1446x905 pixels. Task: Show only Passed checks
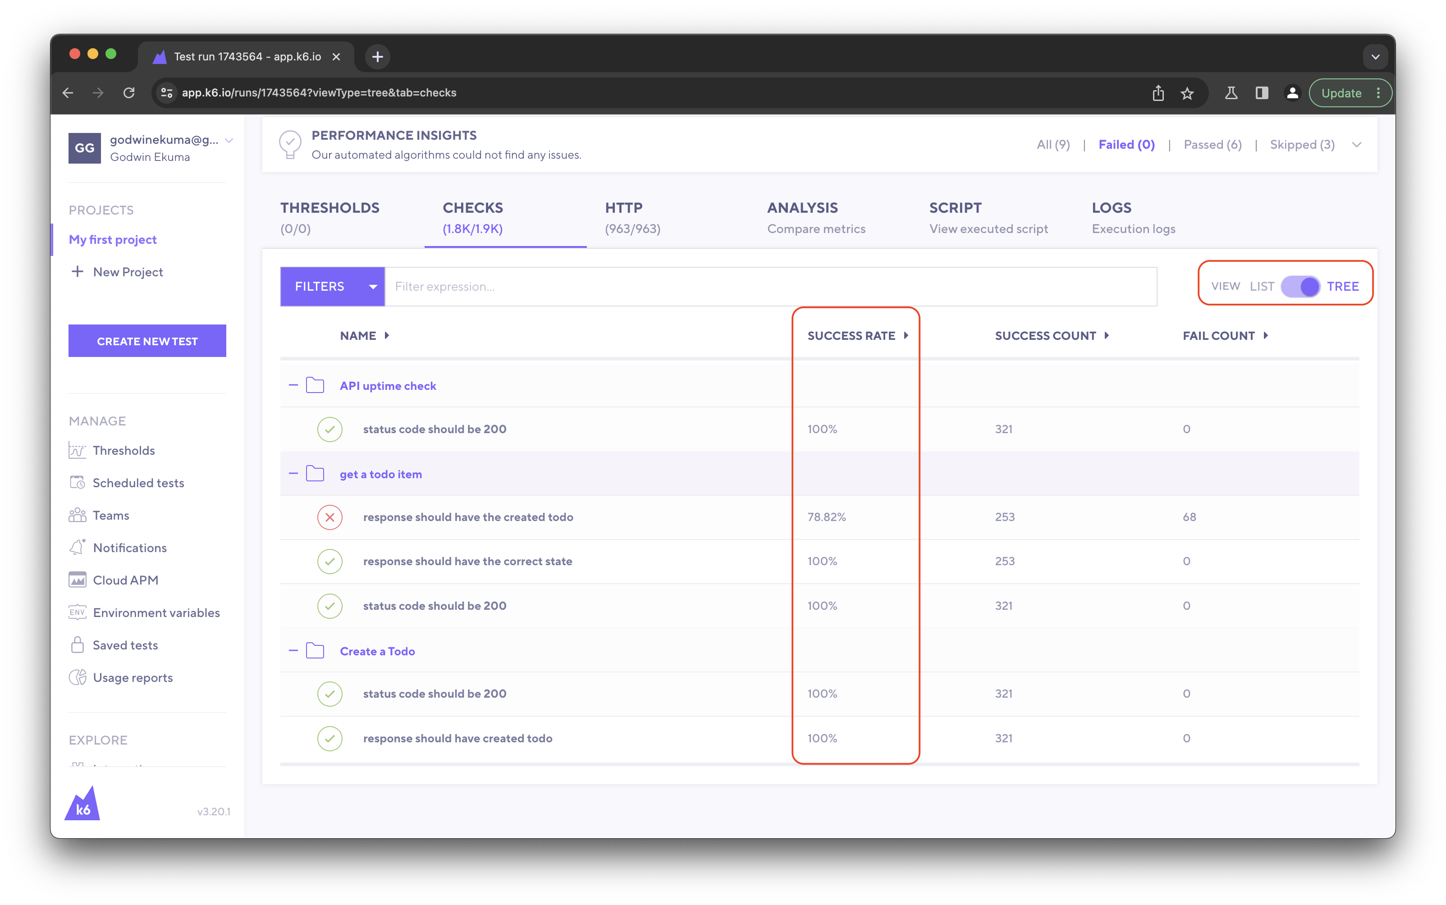point(1212,144)
